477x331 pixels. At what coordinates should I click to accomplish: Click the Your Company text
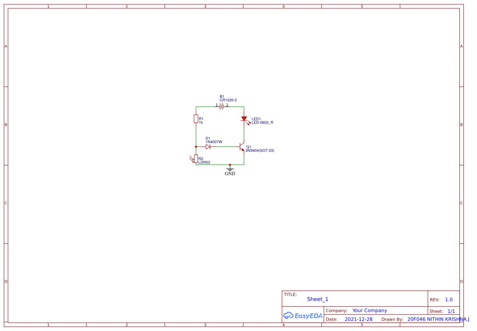pos(369,310)
